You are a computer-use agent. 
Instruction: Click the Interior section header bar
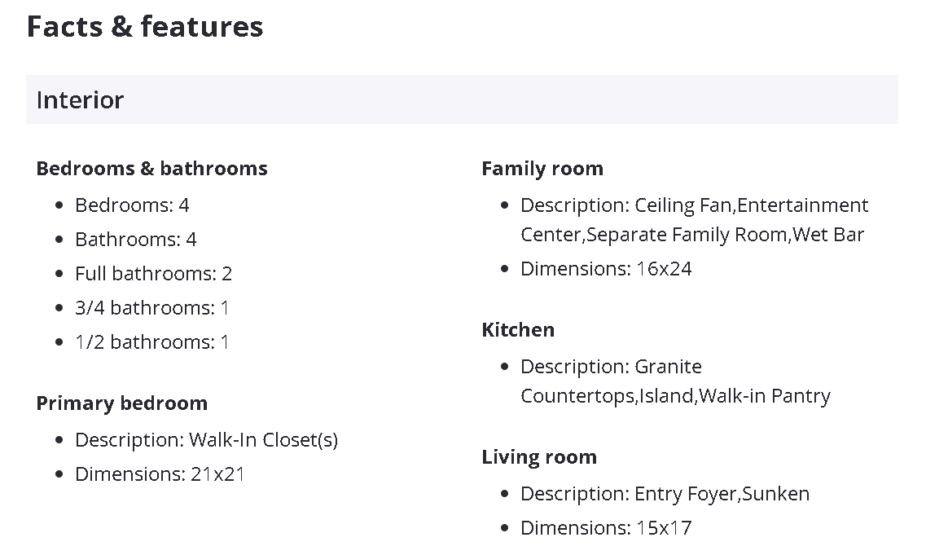tap(462, 99)
